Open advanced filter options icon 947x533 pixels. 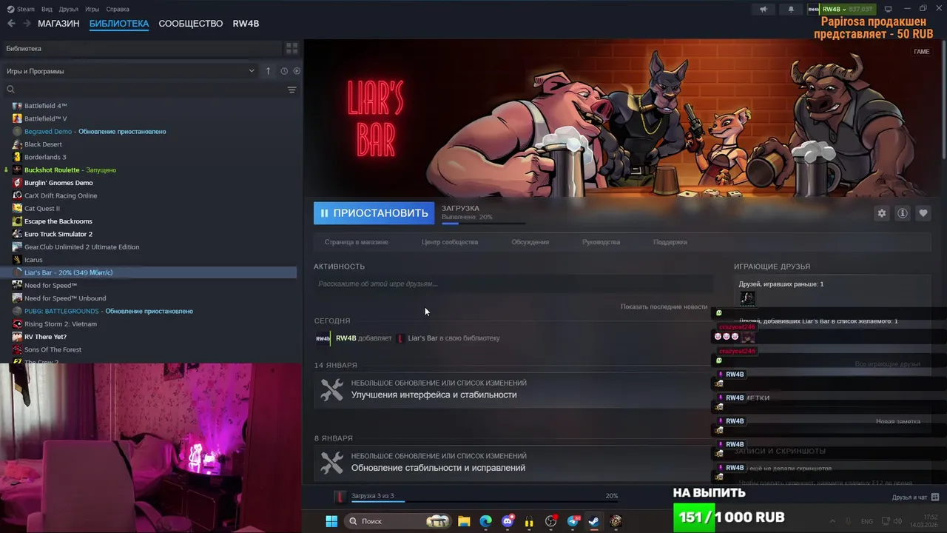coord(292,90)
